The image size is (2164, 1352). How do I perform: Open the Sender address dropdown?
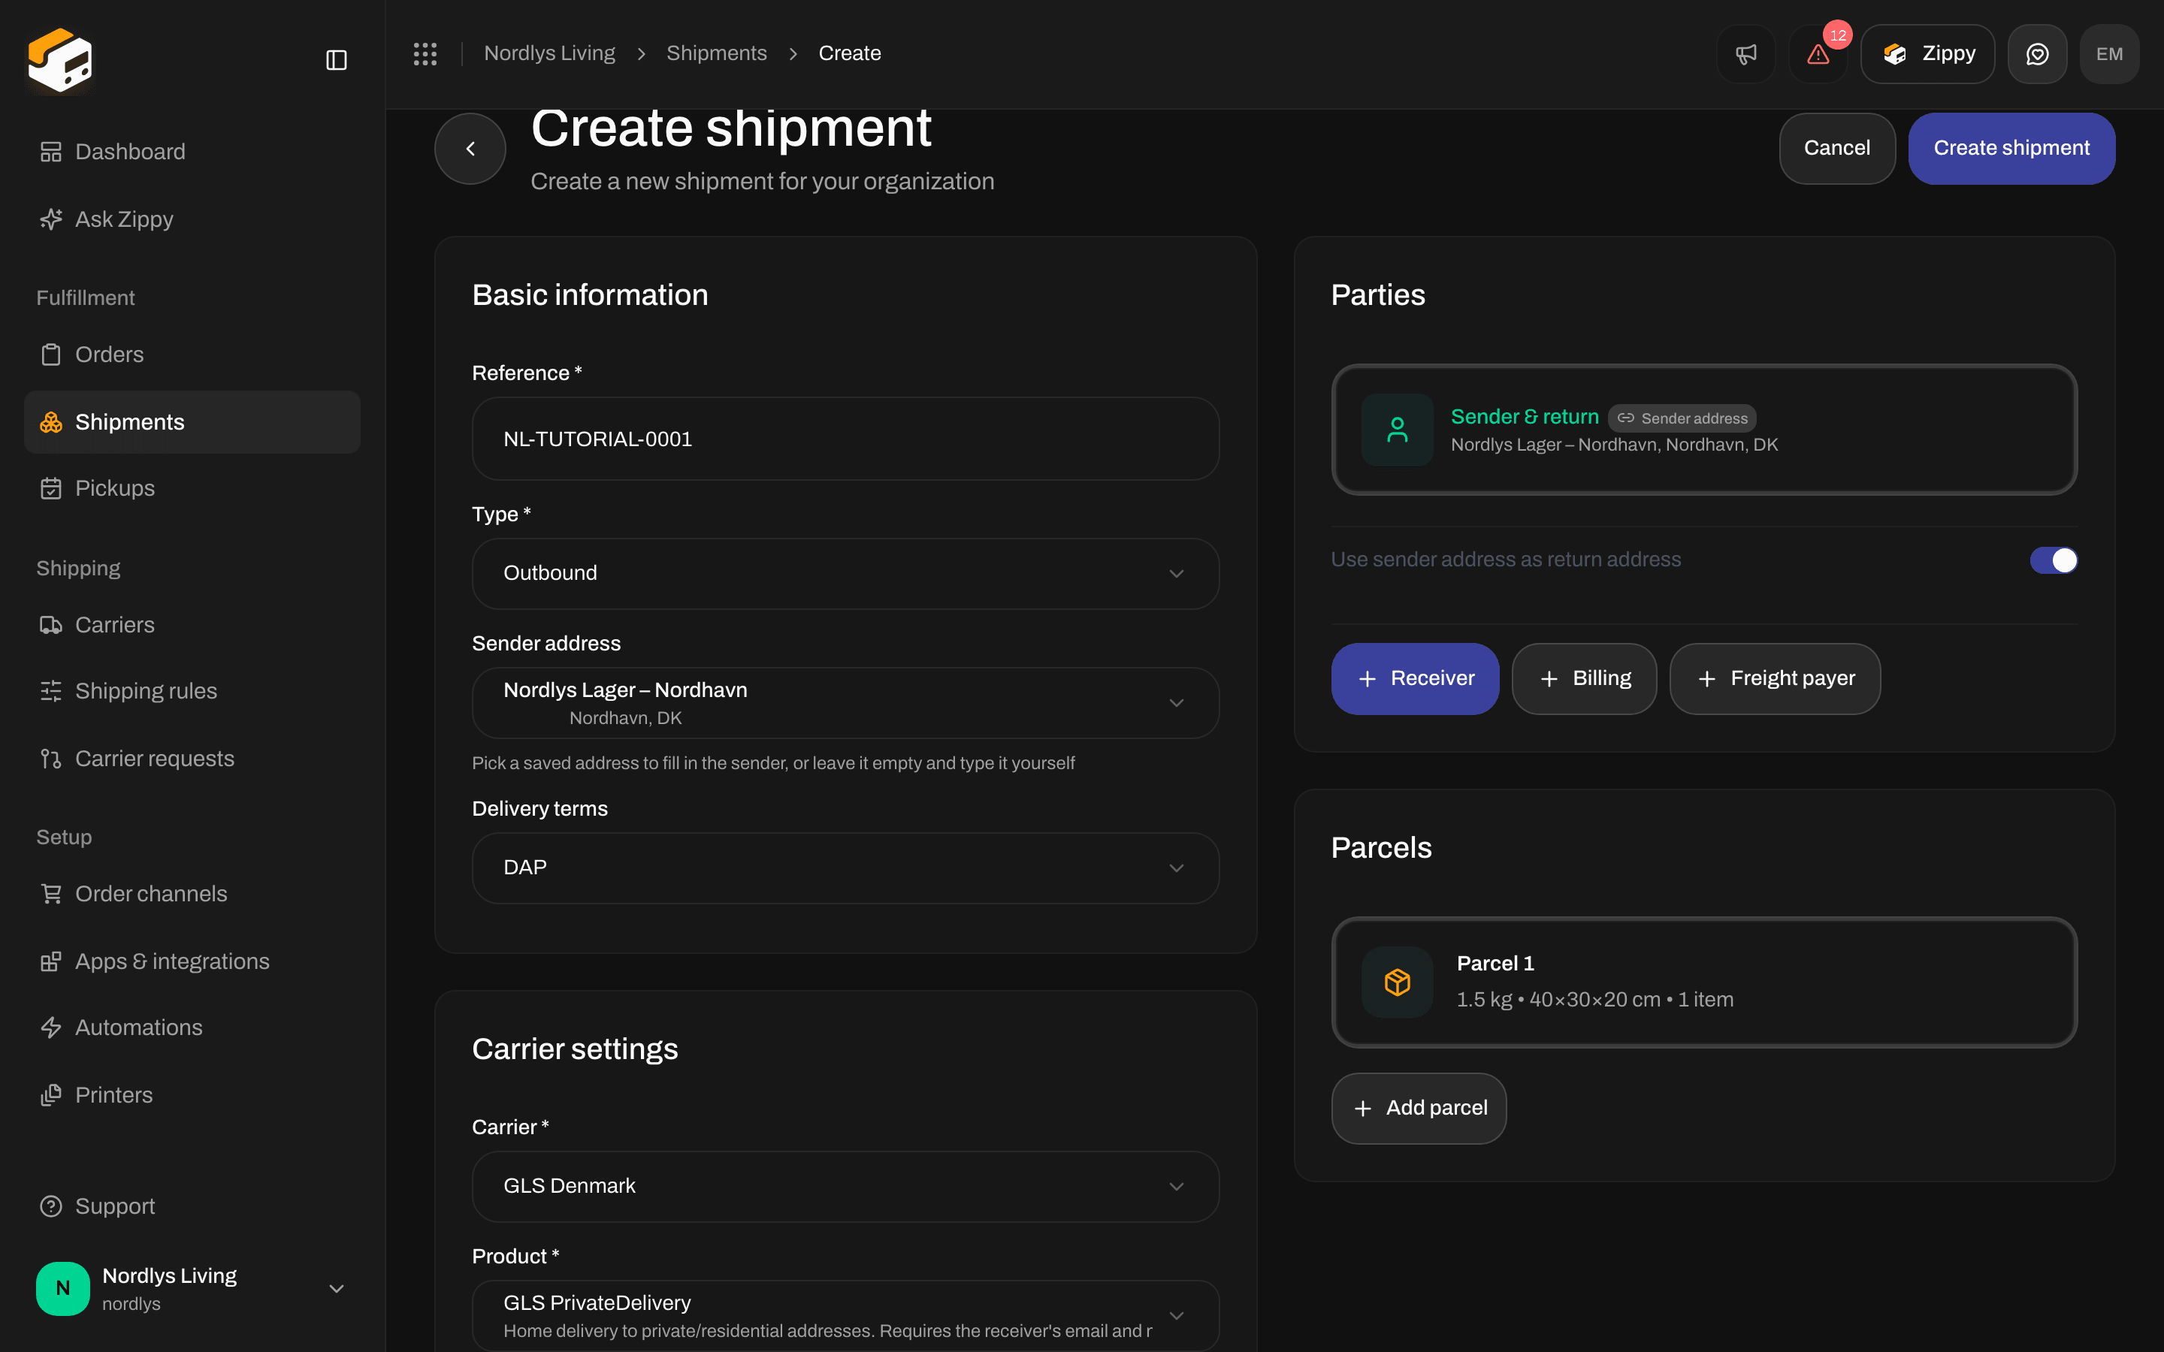[845, 703]
